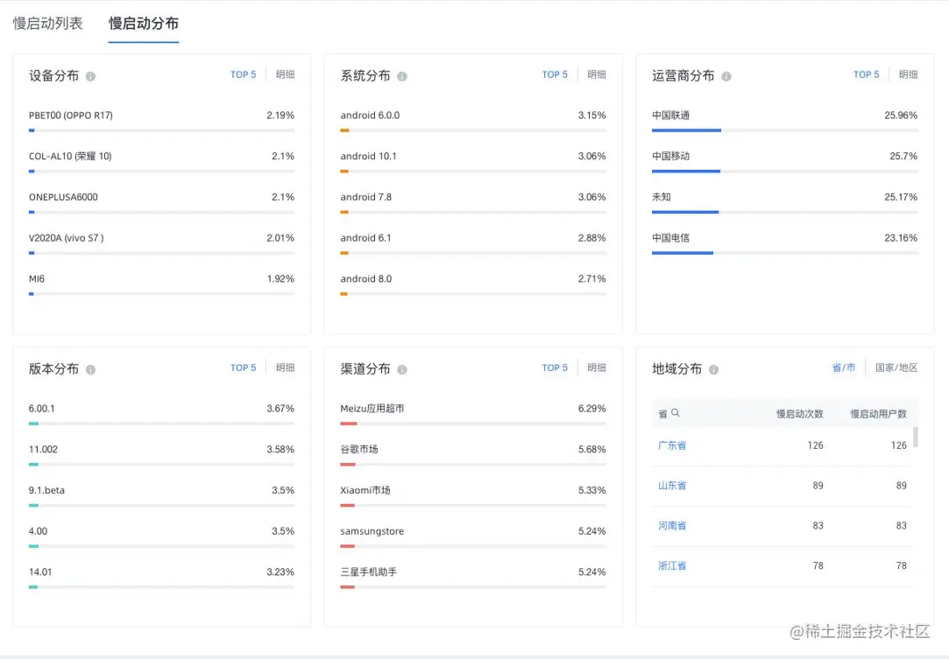Switch 版本分布 card to 明细
Image resolution: width=949 pixels, height=659 pixels.
(285, 368)
